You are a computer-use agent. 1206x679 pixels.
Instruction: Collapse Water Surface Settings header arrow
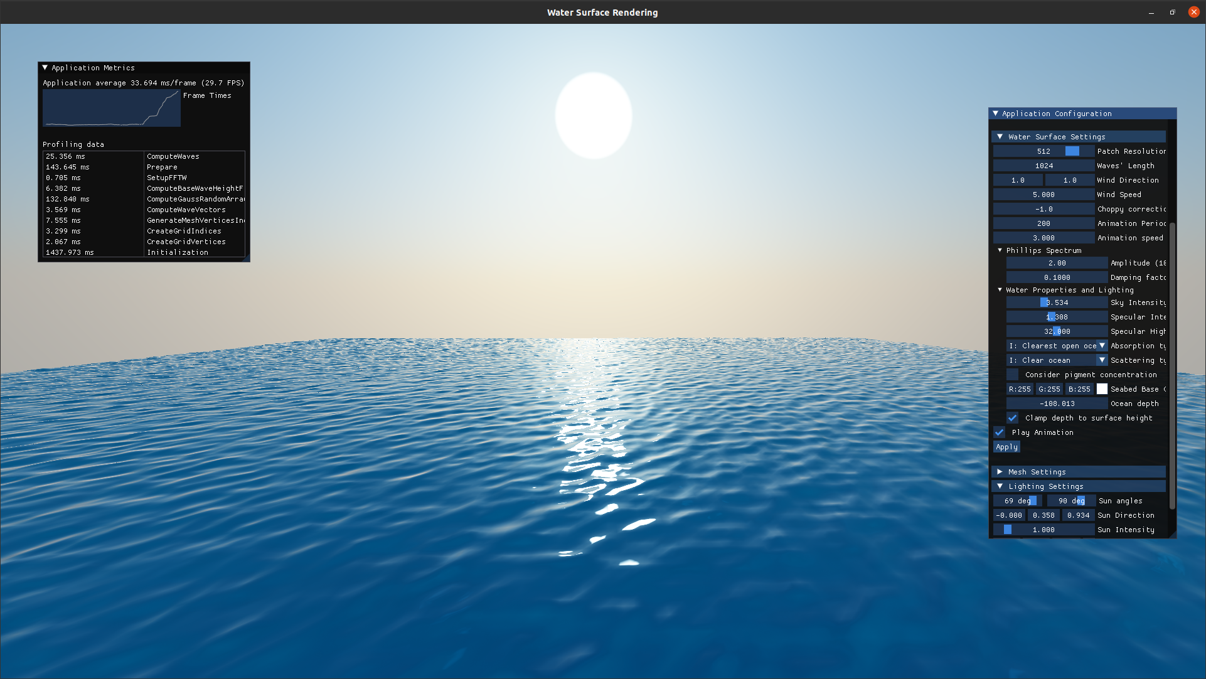point(1000,137)
